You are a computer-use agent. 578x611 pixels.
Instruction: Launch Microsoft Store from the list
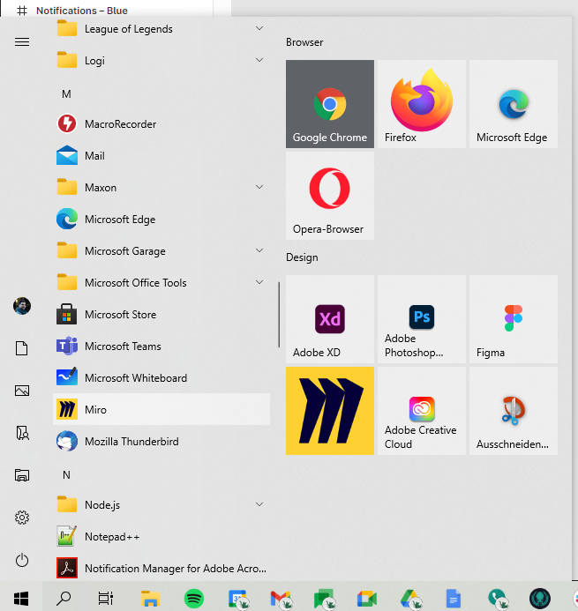pos(161,315)
